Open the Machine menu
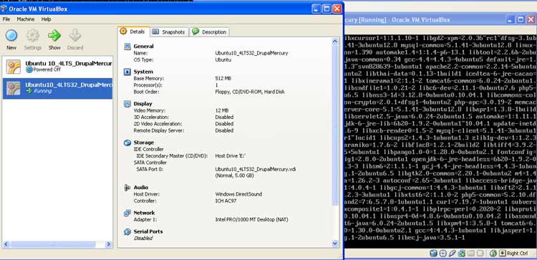This screenshot has height=260, width=537. pos(25,19)
